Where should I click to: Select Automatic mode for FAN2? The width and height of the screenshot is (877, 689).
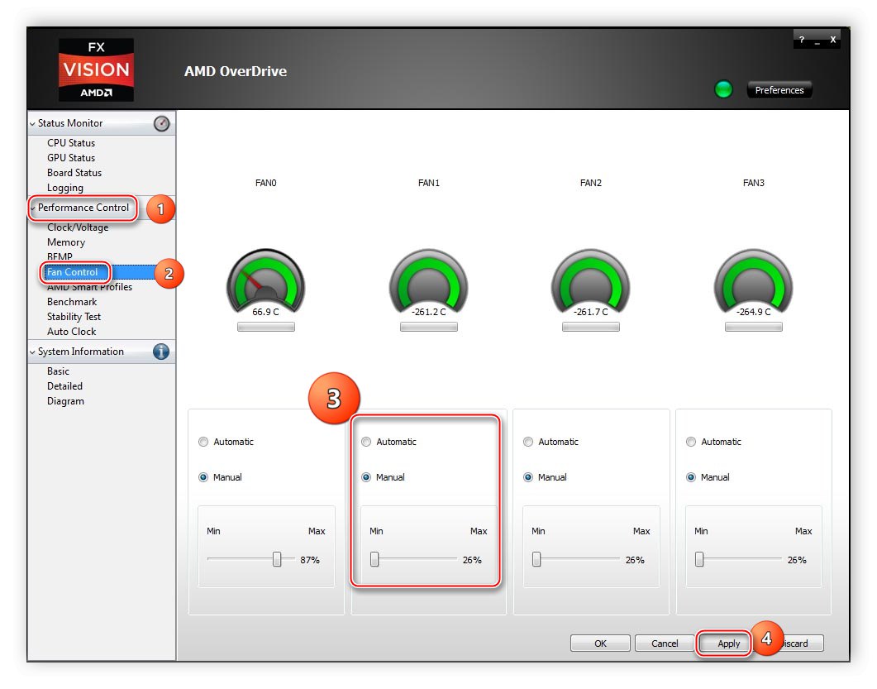point(528,442)
